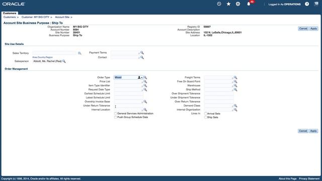This screenshot has width=322, height=181.
Task: Click the Contact input field
Action: coord(125,57)
